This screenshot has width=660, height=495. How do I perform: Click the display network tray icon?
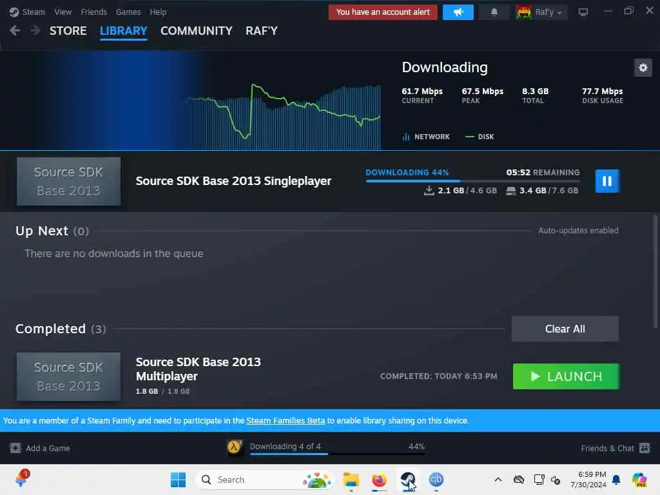click(x=539, y=480)
